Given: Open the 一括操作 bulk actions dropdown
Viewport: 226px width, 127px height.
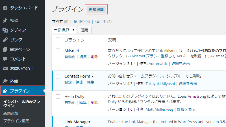Looking at the screenshot, I should click(64, 30).
